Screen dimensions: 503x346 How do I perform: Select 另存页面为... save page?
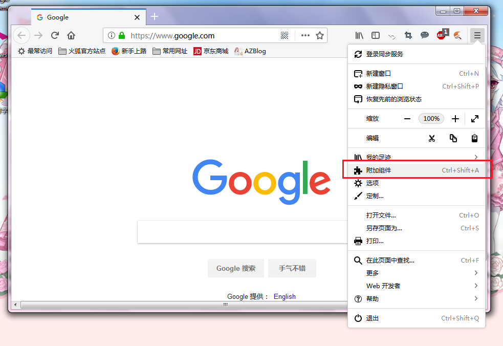tap(417, 228)
